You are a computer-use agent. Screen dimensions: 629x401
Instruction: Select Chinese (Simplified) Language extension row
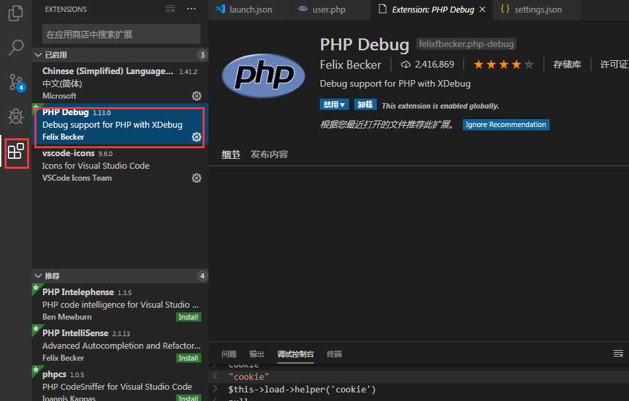(121, 83)
